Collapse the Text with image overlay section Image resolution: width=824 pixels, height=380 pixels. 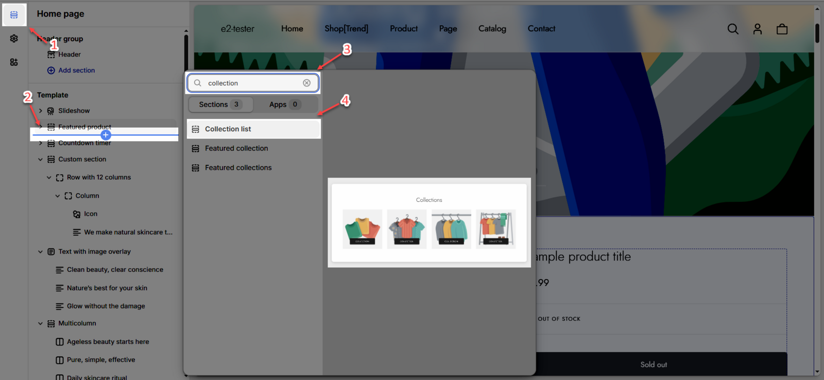click(x=41, y=252)
